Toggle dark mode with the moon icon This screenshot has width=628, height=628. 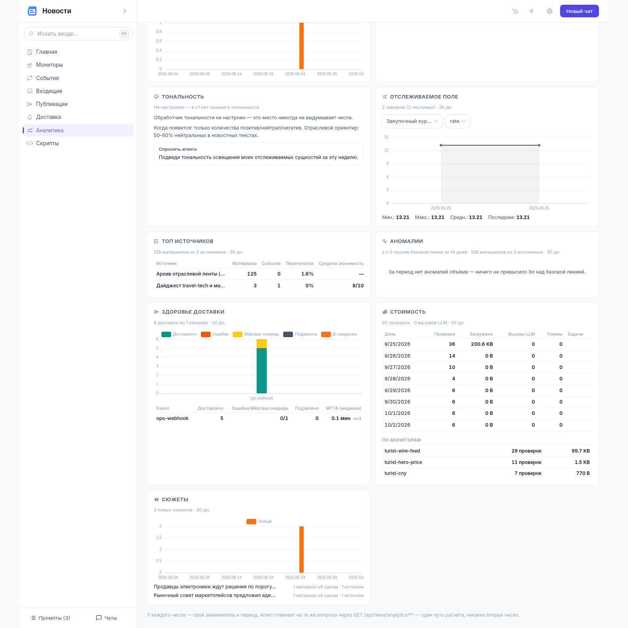[515, 11]
